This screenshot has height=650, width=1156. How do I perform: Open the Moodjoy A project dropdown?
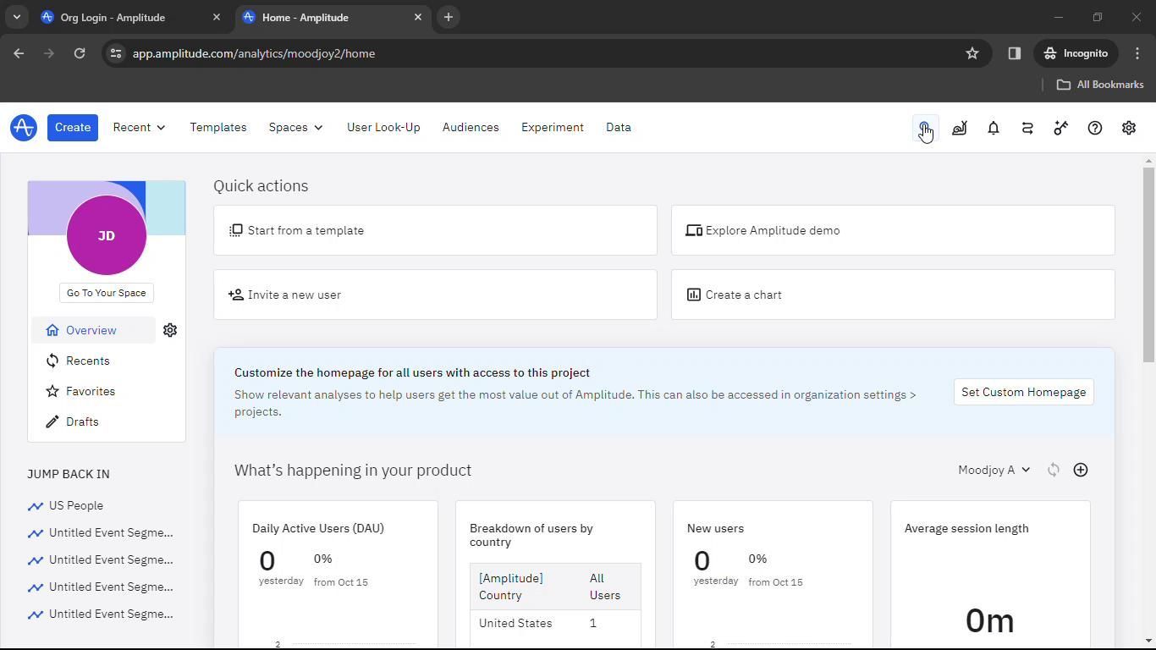coord(994,470)
